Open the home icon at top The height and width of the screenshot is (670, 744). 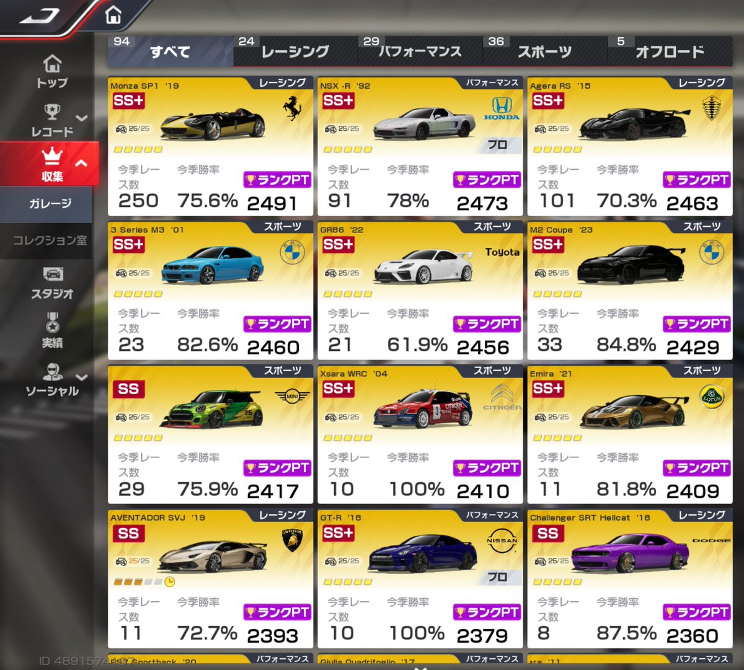[x=113, y=14]
